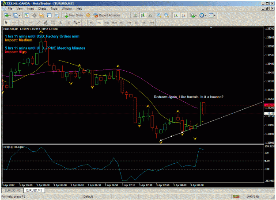The height and width of the screenshot is (200, 276).
Task: Select the Cursor arrow tool
Action: click(6, 23)
